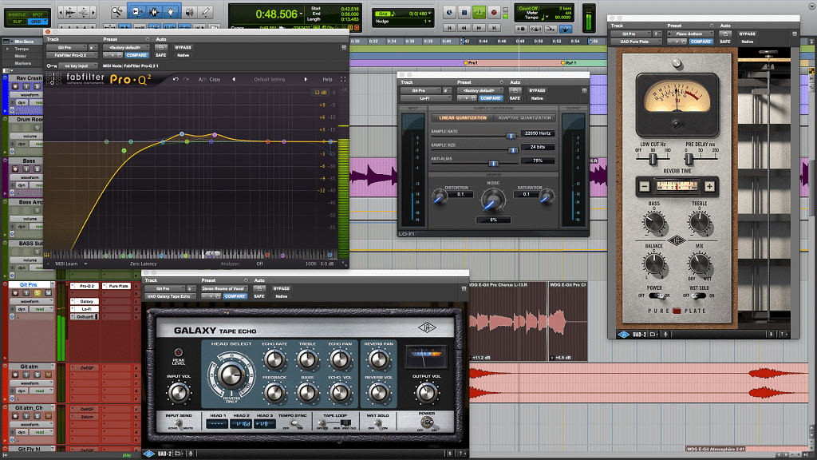This screenshot has height=460, width=817.
Task: Enable Slip edit mode
Action: pyautogui.click(x=17, y=22)
